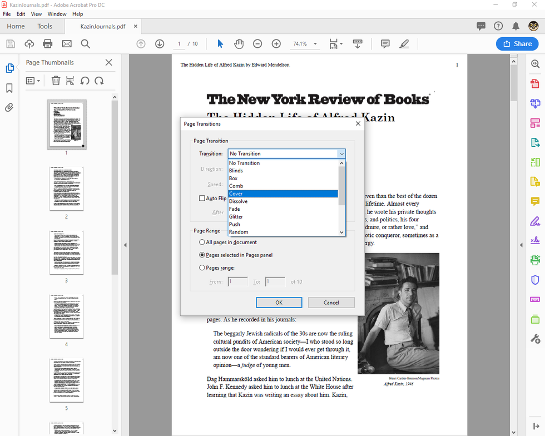Select the Highlight text tool
Image resolution: width=545 pixels, height=436 pixels.
404,43
